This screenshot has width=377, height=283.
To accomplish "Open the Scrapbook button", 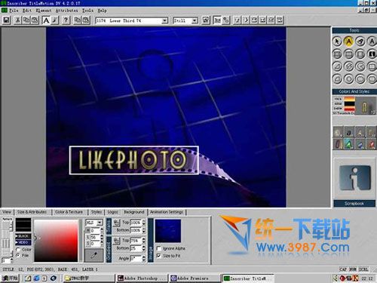I will pyautogui.click(x=354, y=203).
